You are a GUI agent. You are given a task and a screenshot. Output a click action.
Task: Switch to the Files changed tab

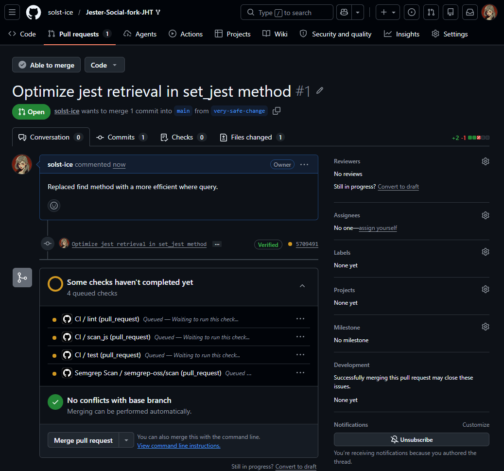tap(252, 137)
